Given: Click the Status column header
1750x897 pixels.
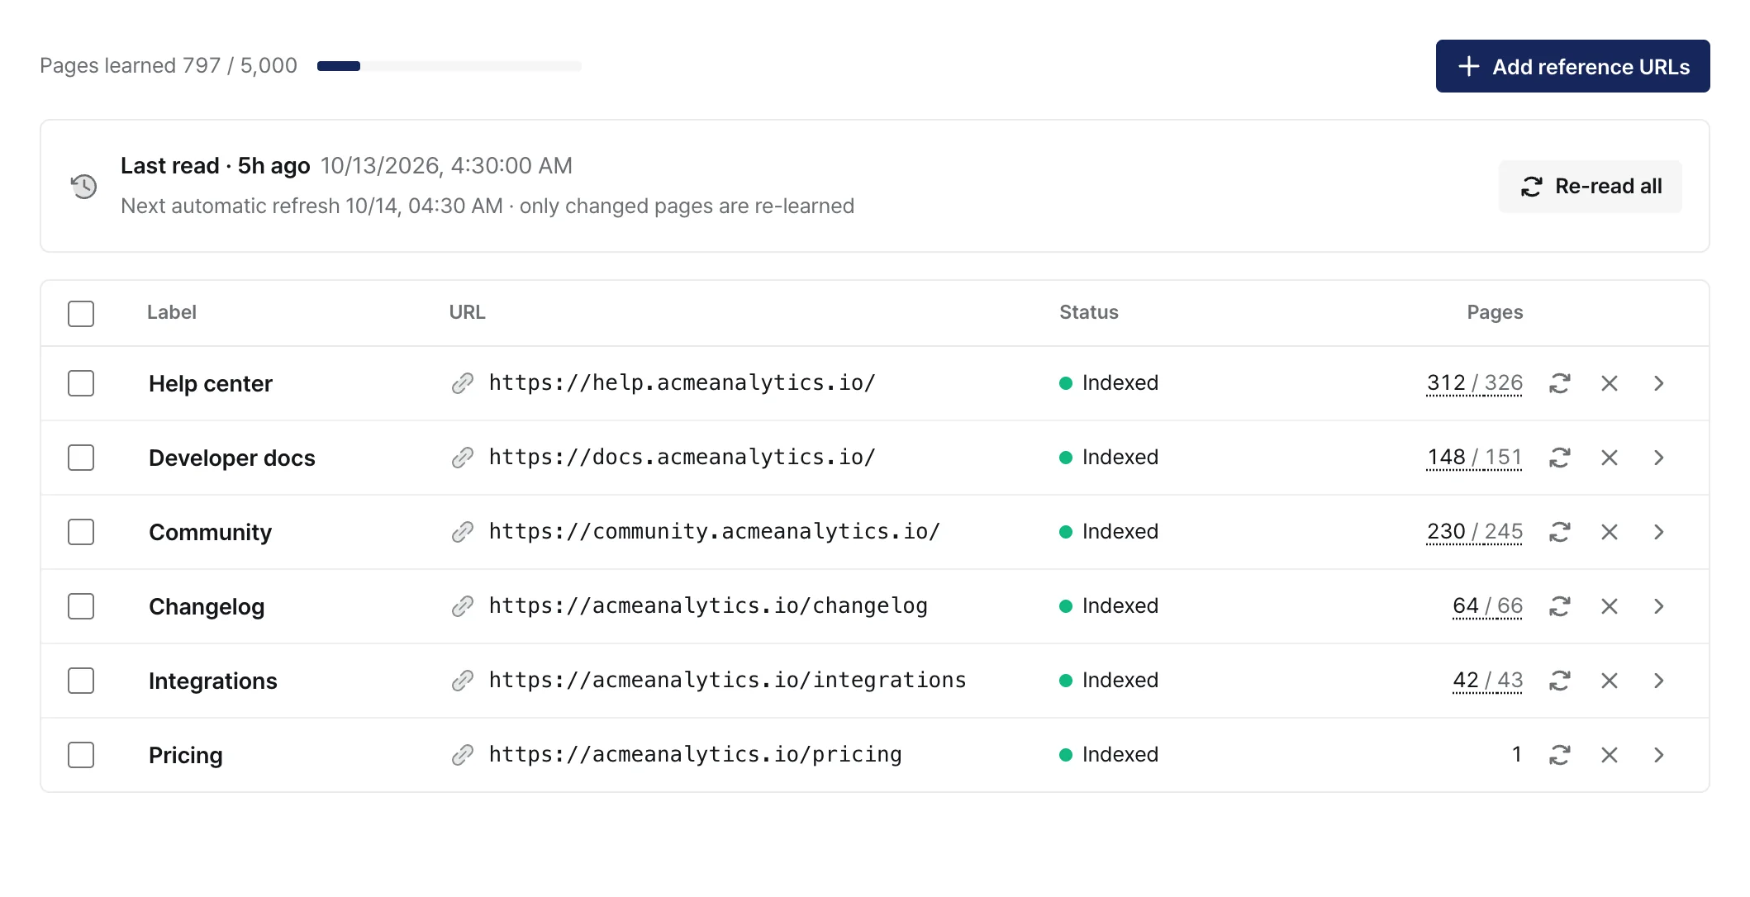Looking at the screenshot, I should (x=1089, y=312).
